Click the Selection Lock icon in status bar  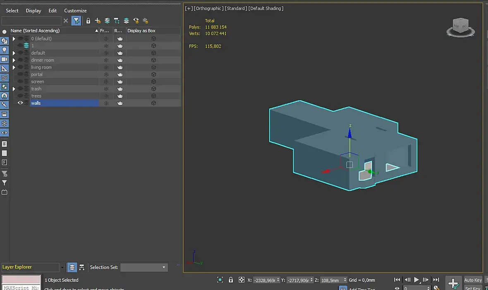click(x=231, y=280)
